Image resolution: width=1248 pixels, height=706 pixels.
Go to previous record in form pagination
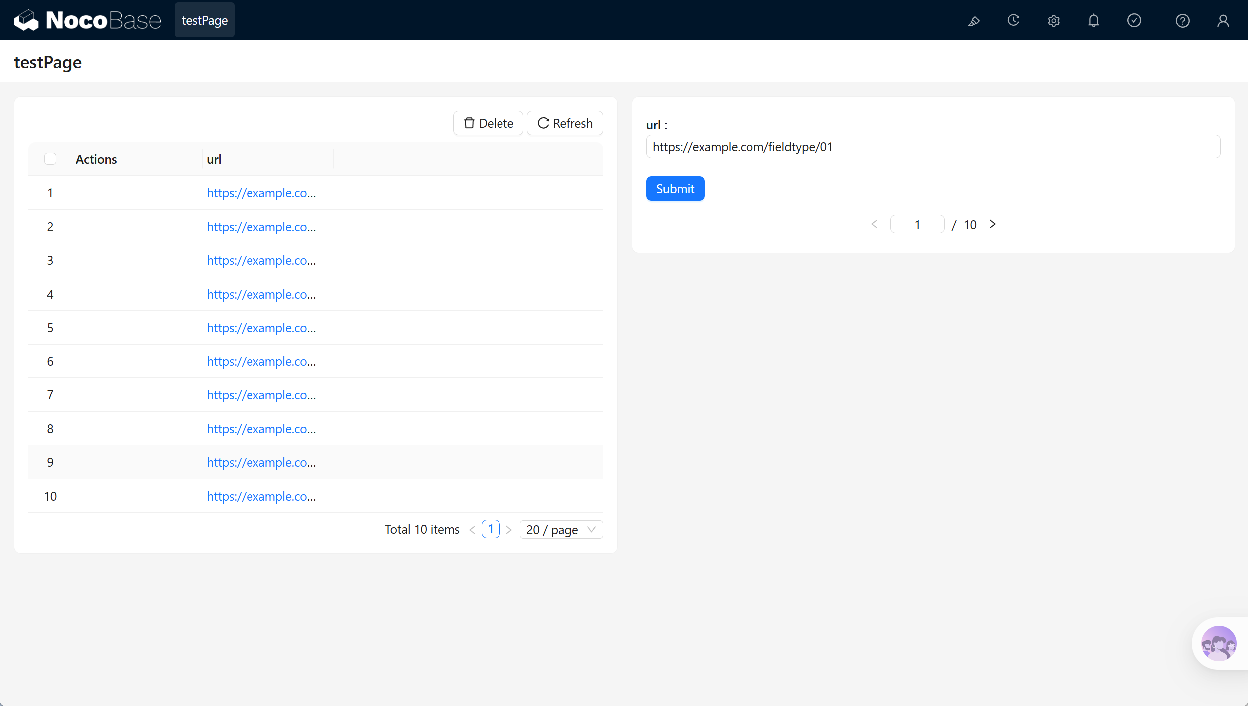[874, 224]
